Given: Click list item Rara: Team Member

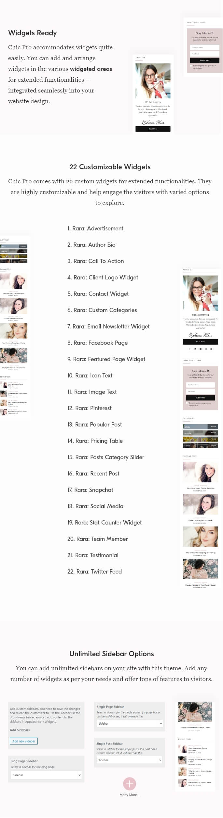Looking at the screenshot, I should pyautogui.click(x=97, y=539).
